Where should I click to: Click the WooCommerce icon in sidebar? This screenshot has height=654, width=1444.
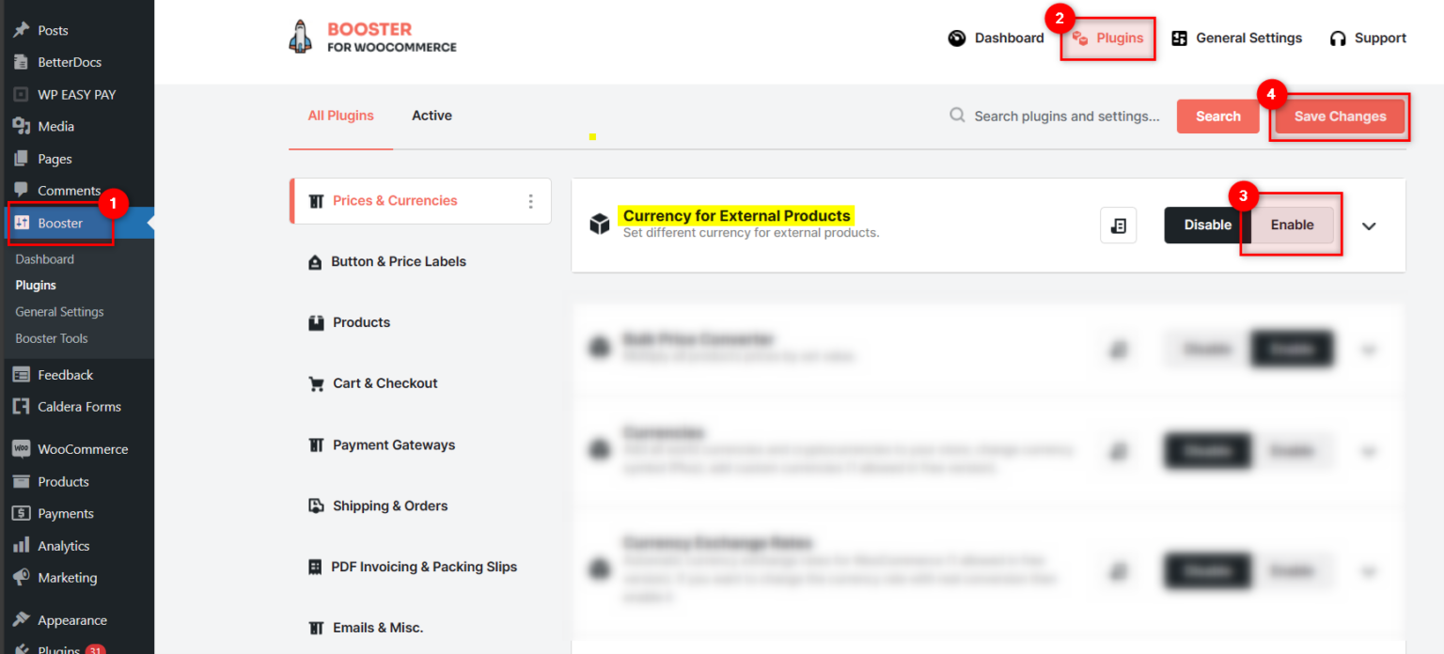point(22,449)
